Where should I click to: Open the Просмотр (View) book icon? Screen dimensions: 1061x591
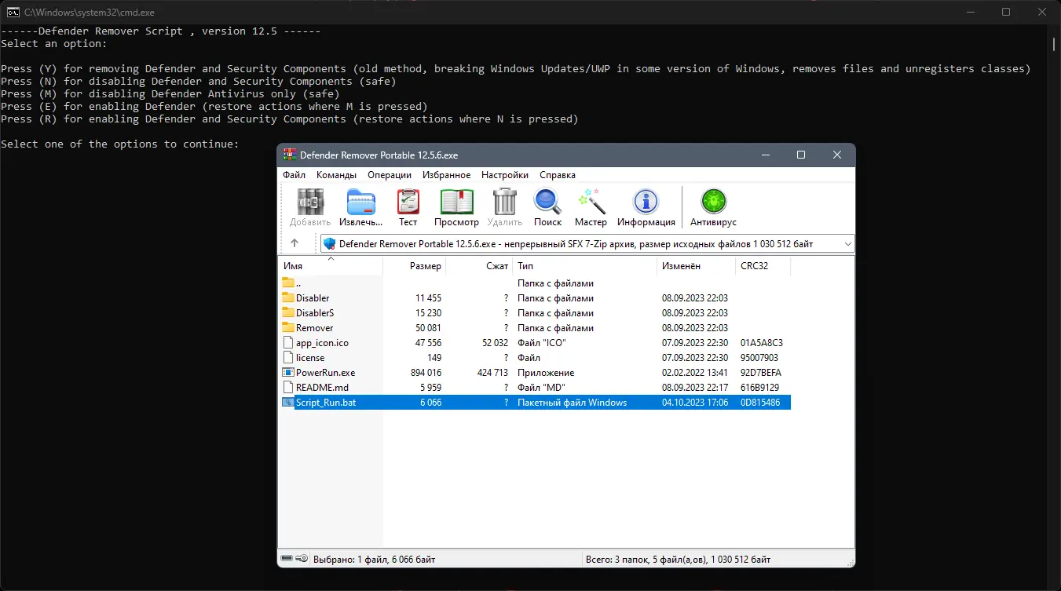click(x=456, y=208)
